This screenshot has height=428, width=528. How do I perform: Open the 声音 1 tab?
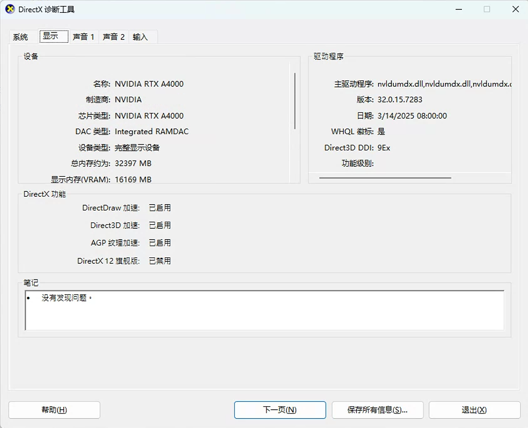[x=83, y=37]
